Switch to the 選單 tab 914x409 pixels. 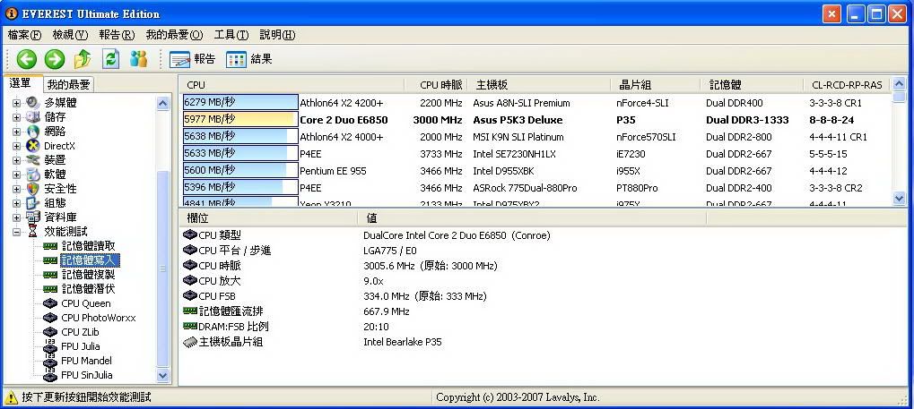click(x=21, y=84)
